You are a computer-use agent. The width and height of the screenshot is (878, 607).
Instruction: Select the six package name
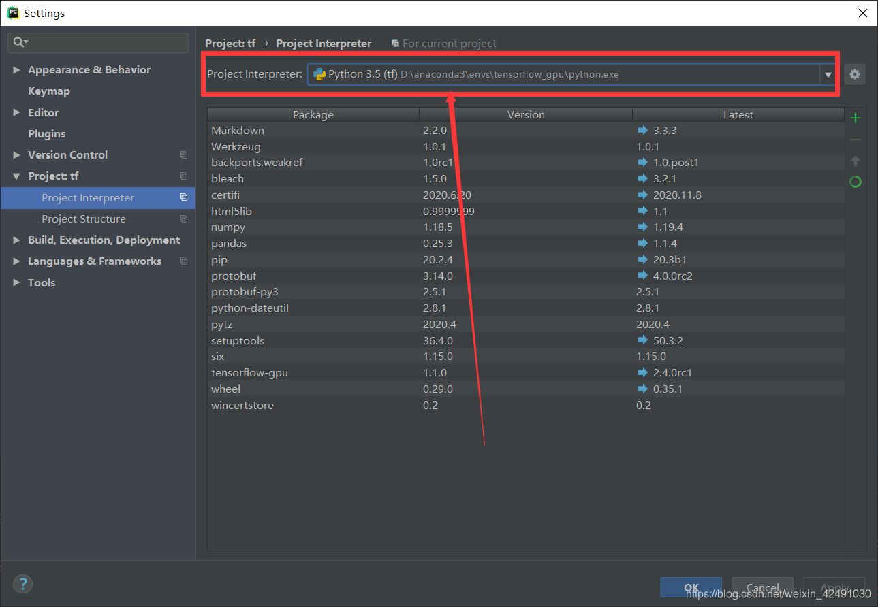click(218, 357)
